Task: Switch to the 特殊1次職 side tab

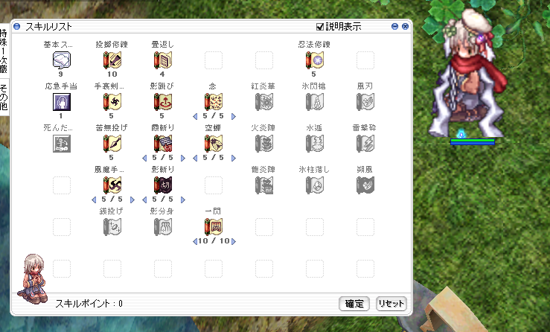Action: 4,51
